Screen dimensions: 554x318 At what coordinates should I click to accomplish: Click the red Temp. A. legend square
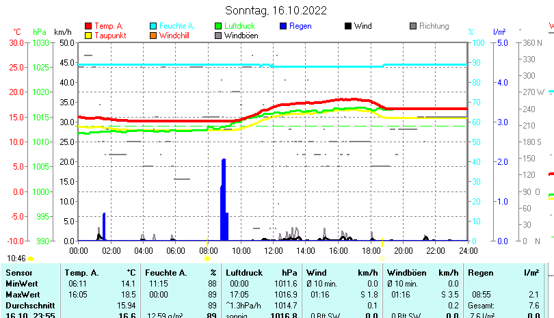pyautogui.click(x=88, y=26)
